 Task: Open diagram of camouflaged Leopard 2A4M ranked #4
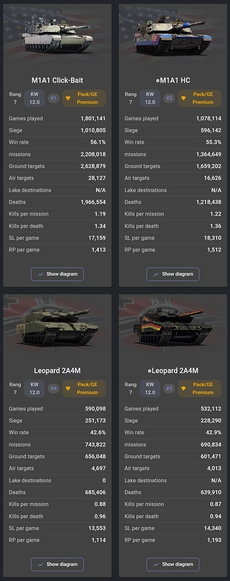pos(57,564)
